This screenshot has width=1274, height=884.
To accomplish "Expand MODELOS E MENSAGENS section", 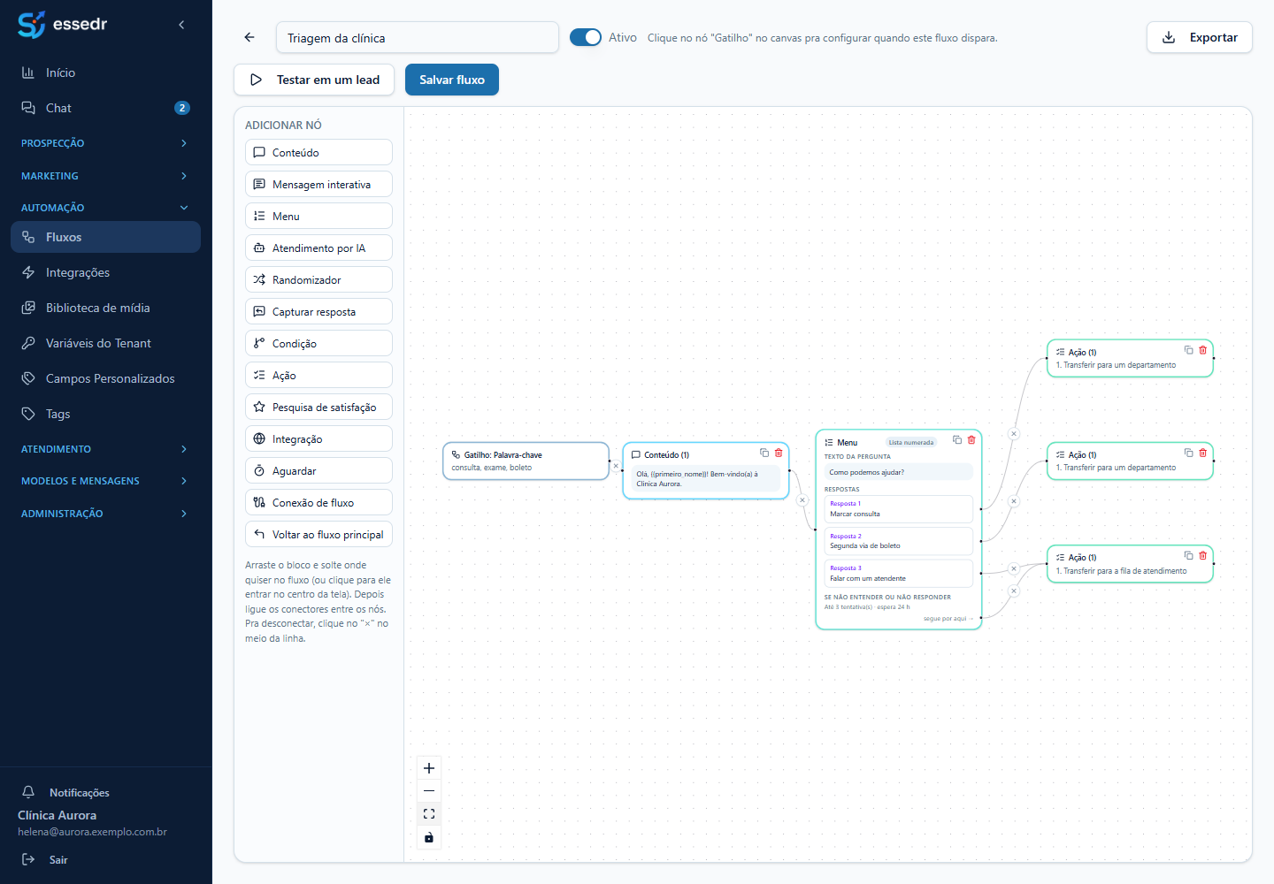I will (105, 481).
